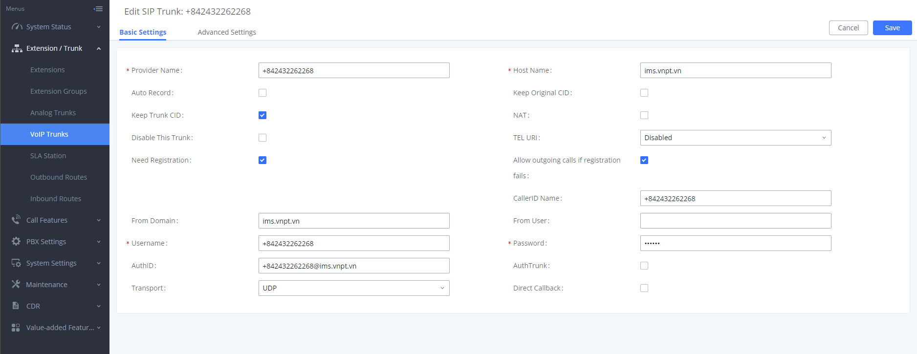Image resolution: width=917 pixels, height=354 pixels.
Task: Enable the AuthTrunk checkbox
Action: tap(644, 266)
